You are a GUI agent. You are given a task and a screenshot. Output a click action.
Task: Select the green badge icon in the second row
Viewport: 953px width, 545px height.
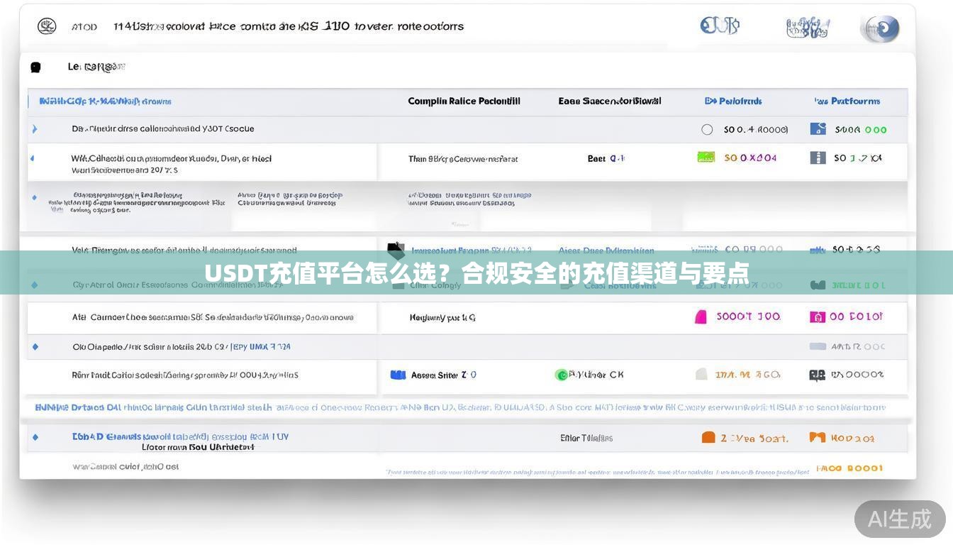[706, 157]
